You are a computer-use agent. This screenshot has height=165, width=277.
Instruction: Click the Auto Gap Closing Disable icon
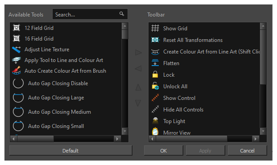coord(18,83)
